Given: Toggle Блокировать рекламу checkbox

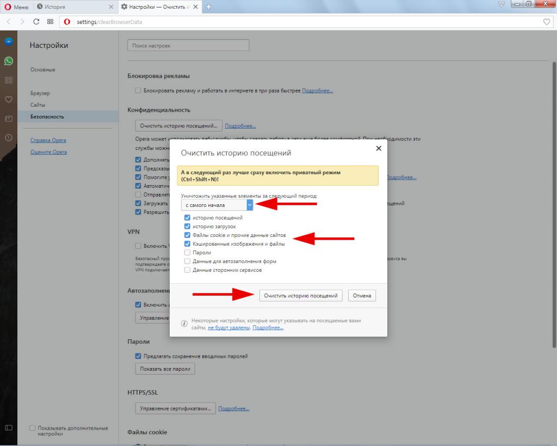Looking at the screenshot, I should tap(138, 91).
